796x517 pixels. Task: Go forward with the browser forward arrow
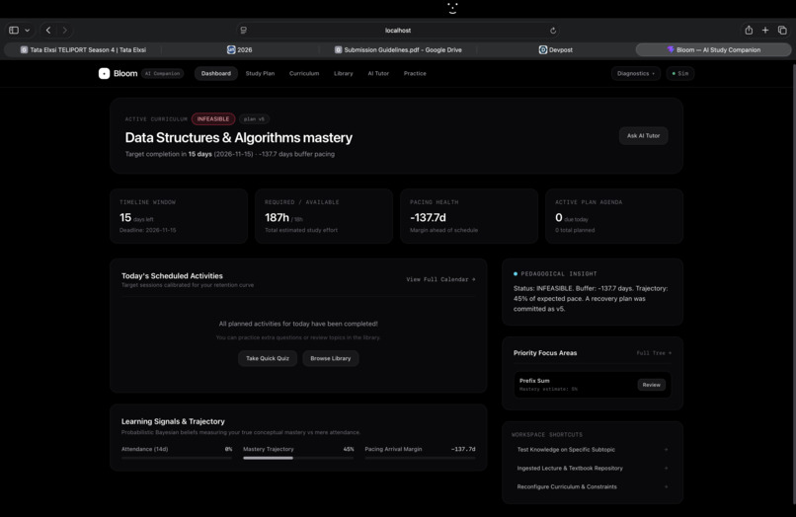coord(64,31)
